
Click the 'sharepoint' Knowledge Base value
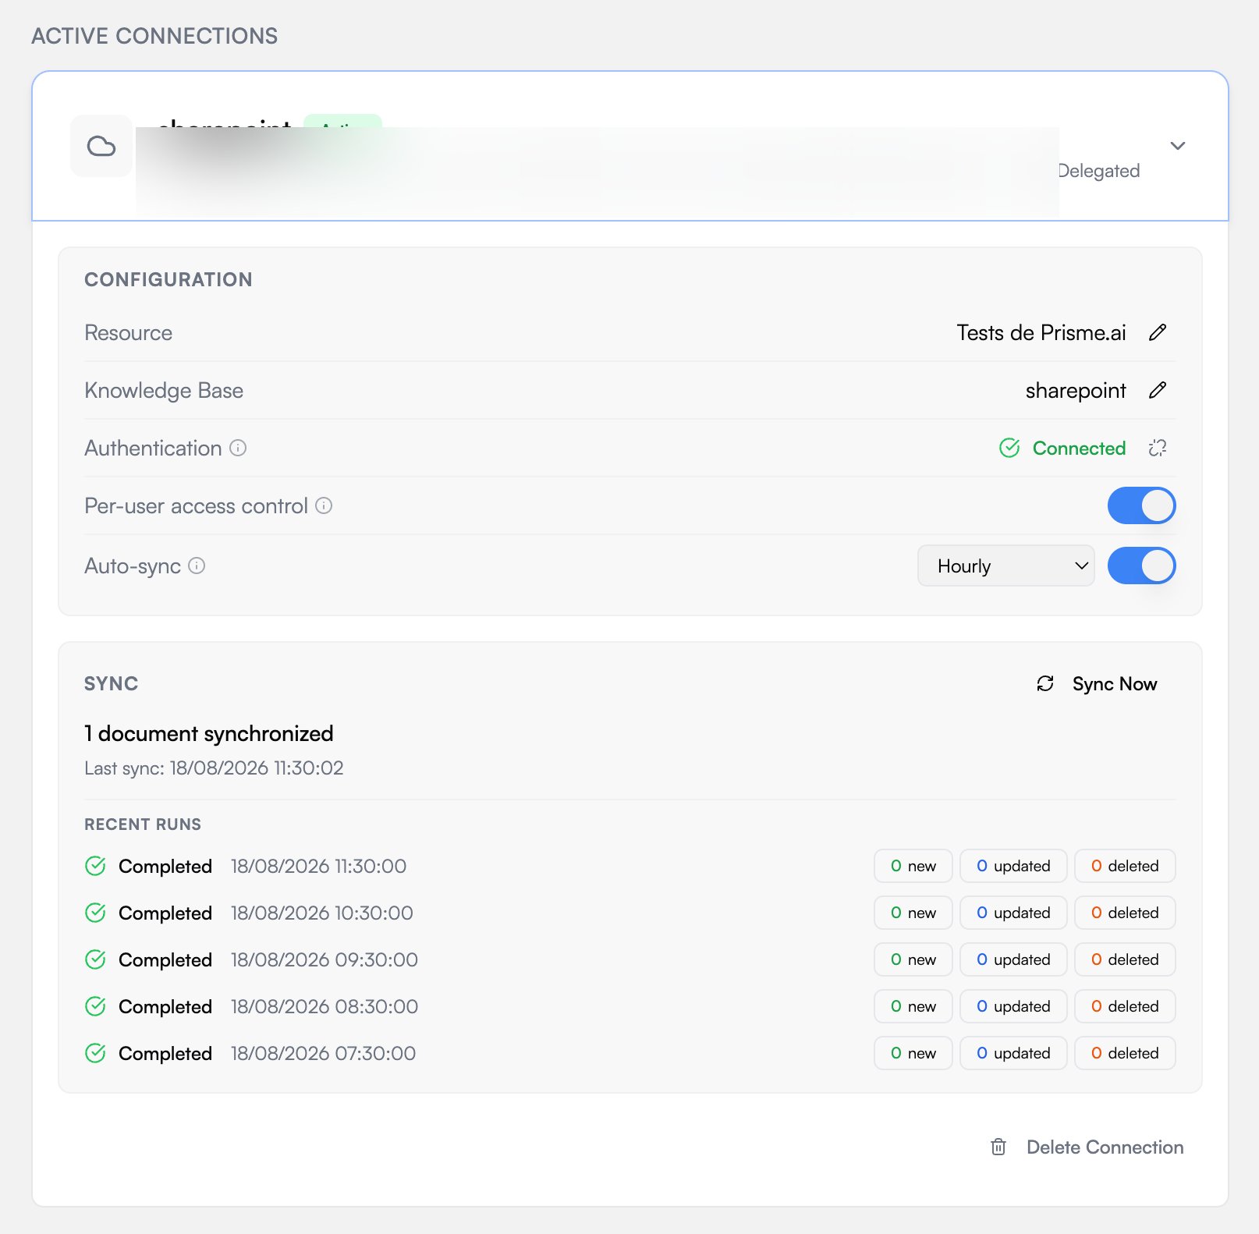[x=1076, y=390]
